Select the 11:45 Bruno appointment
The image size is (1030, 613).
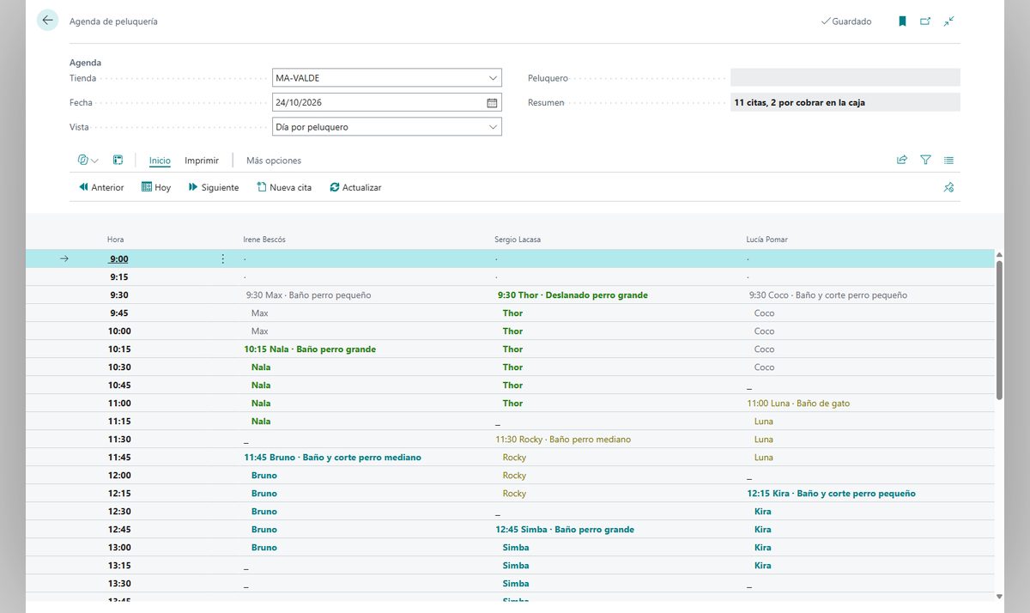[x=332, y=457]
